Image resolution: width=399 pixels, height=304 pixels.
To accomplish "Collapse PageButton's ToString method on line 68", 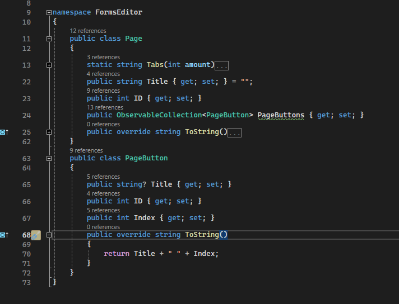I will [x=49, y=235].
